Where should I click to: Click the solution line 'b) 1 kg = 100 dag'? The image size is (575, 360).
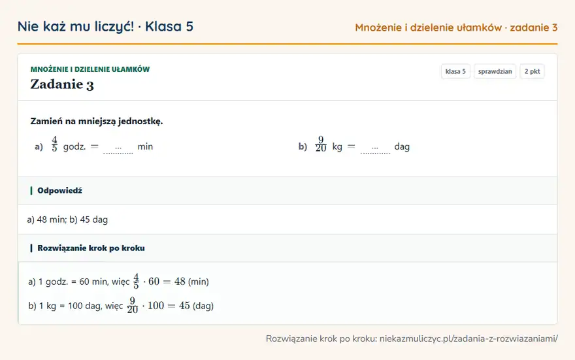click(x=121, y=305)
